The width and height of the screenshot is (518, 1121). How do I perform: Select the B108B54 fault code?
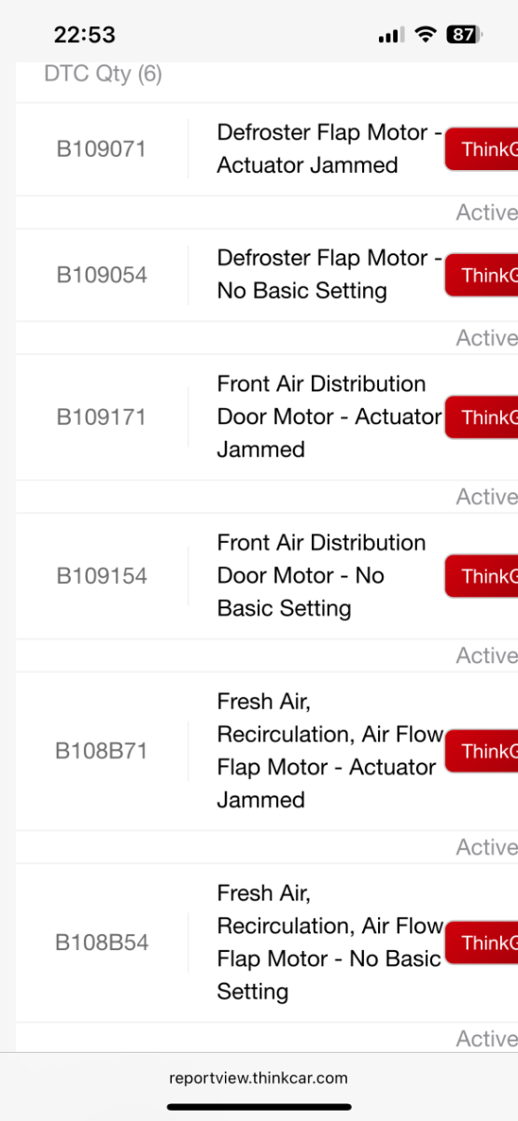[x=102, y=943]
